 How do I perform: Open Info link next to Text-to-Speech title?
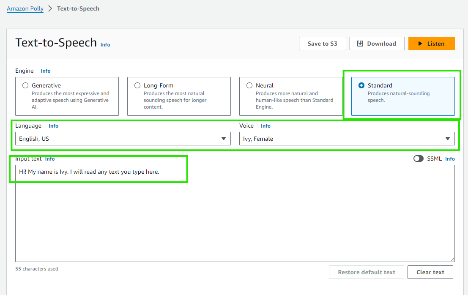tap(105, 45)
